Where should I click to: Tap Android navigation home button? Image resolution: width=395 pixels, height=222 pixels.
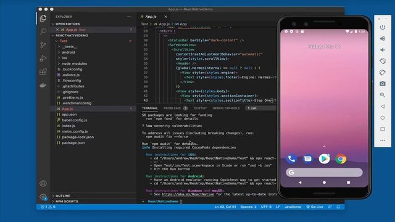pos(324,183)
